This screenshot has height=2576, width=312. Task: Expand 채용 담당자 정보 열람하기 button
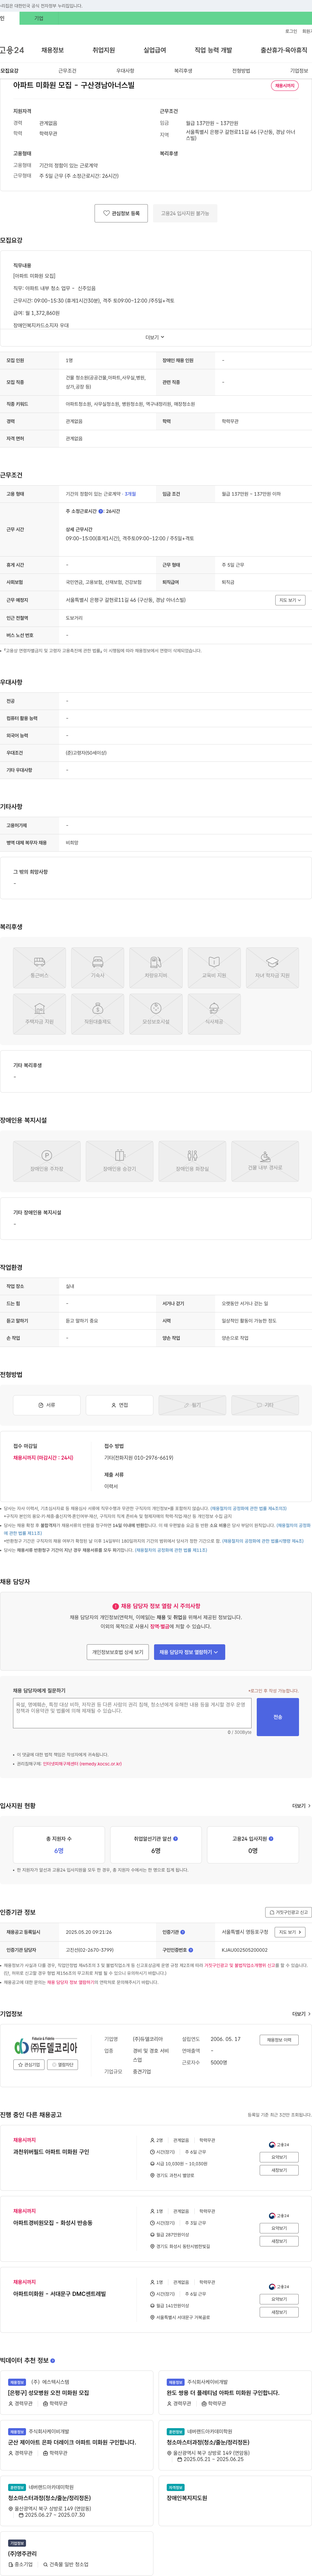pyautogui.click(x=189, y=1652)
